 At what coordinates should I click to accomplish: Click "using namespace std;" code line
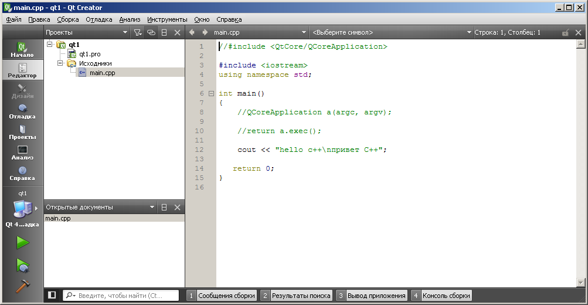(x=265, y=74)
